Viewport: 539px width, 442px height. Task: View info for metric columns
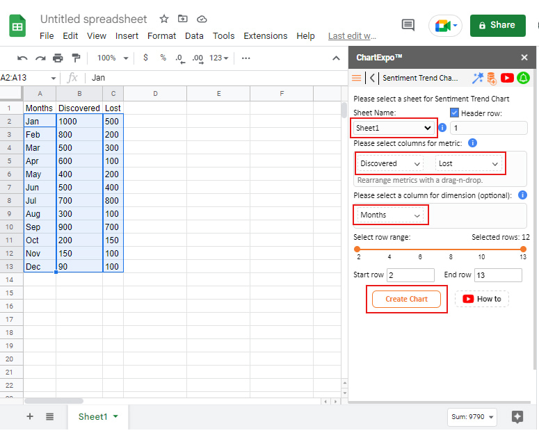coord(473,143)
